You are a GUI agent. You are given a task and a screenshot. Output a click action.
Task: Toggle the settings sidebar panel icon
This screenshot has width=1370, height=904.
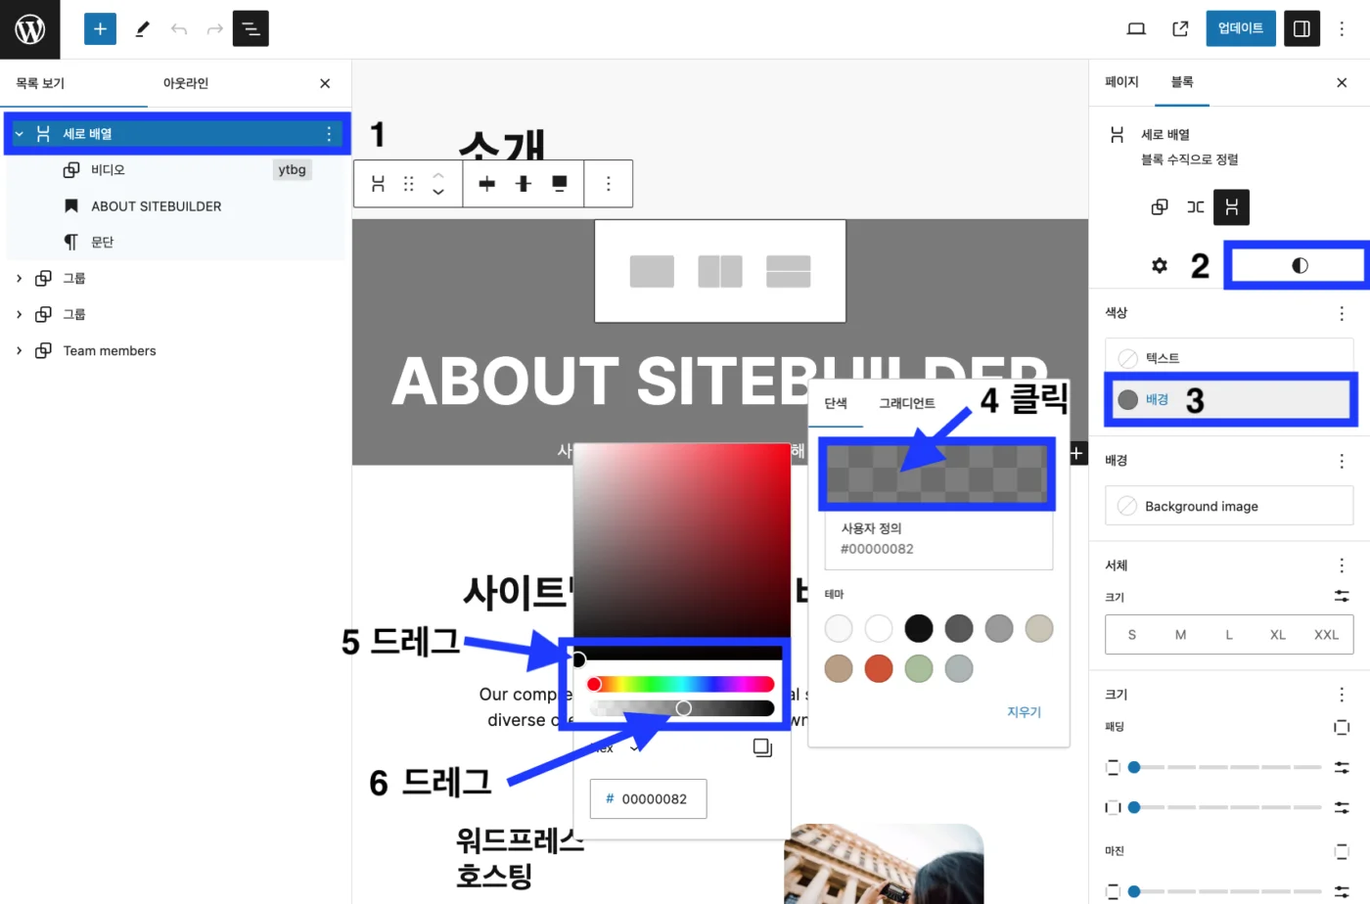1301,29
